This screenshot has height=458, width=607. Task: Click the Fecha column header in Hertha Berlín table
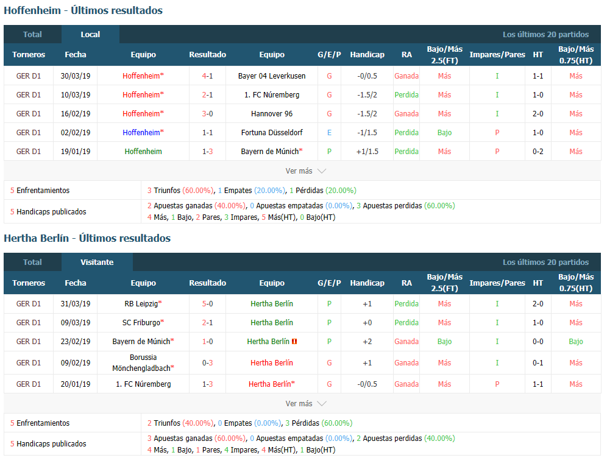(x=76, y=283)
